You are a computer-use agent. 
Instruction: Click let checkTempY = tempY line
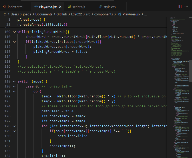tap(63, 116)
